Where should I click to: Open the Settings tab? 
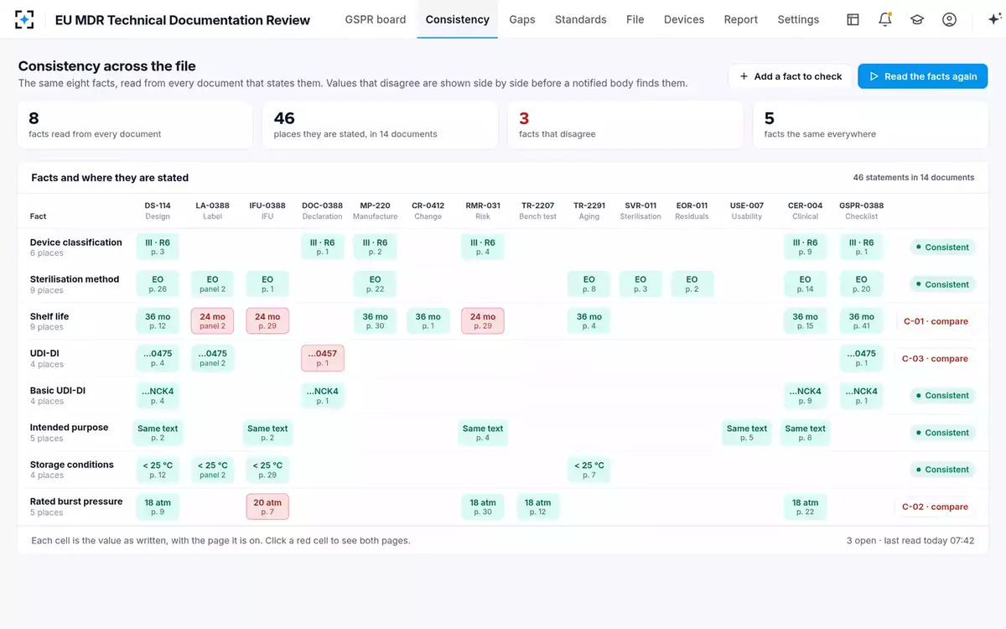798,19
